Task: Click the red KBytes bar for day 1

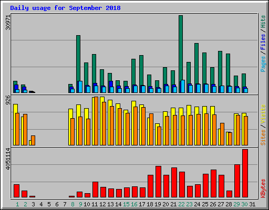Action: [x=16, y=191]
